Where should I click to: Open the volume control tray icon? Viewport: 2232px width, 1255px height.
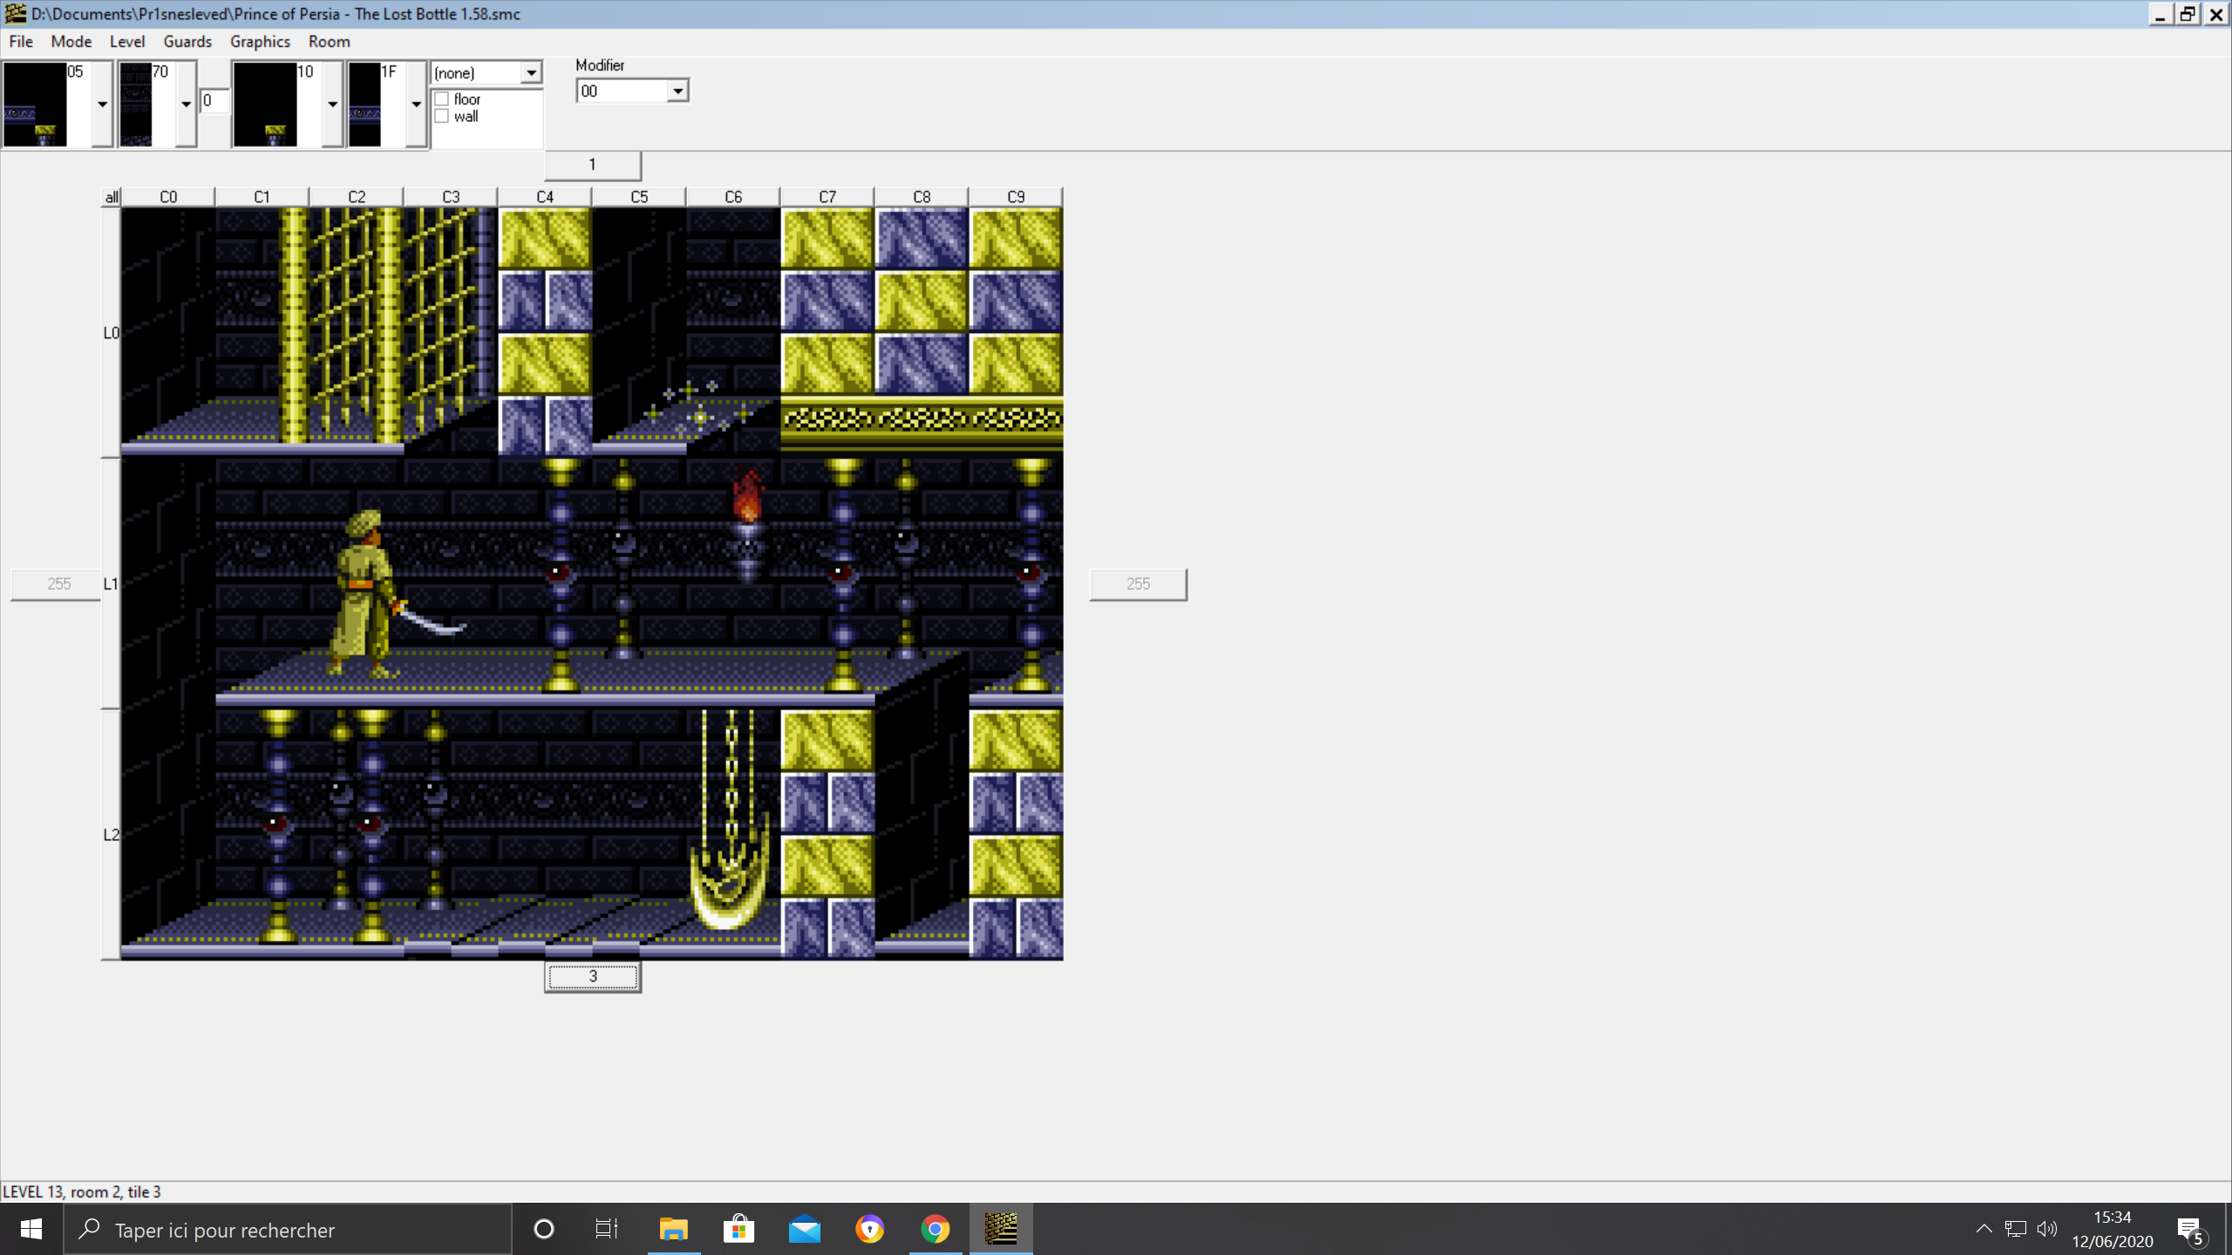pyautogui.click(x=2046, y=1229)
